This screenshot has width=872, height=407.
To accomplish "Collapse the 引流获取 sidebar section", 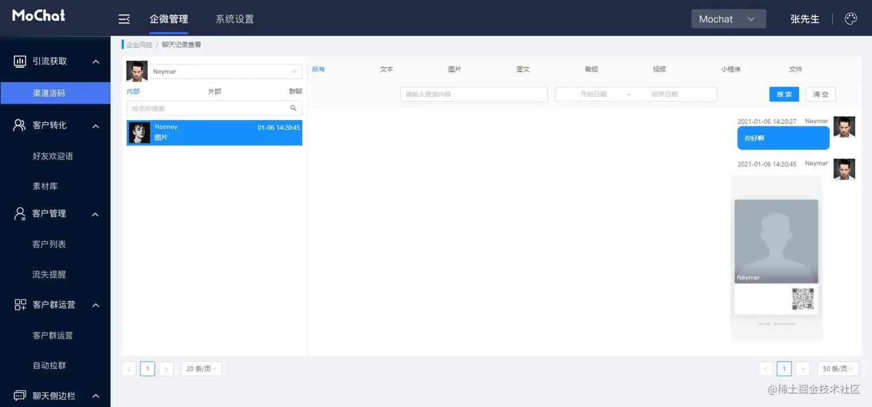I will [x=96, y=60].
